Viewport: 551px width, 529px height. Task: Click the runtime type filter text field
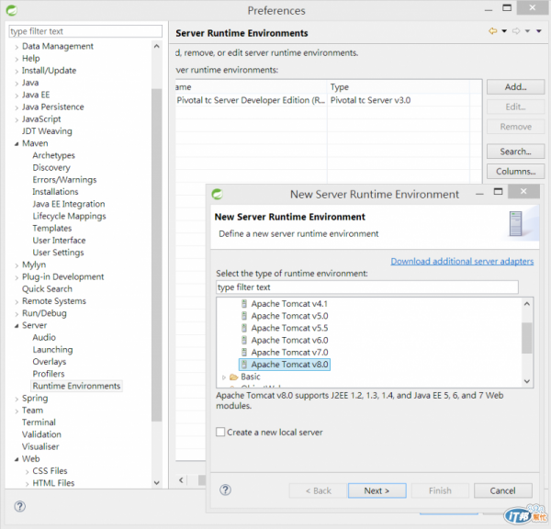366,287
